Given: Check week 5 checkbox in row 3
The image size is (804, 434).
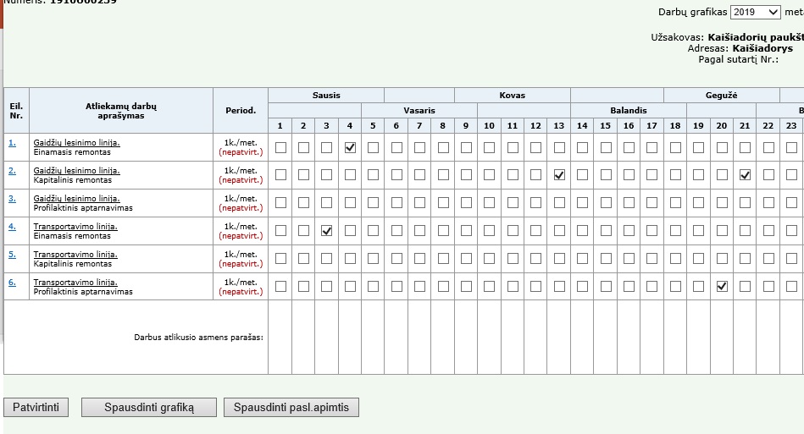Looking at the screenshot, I should coord(374,203).
